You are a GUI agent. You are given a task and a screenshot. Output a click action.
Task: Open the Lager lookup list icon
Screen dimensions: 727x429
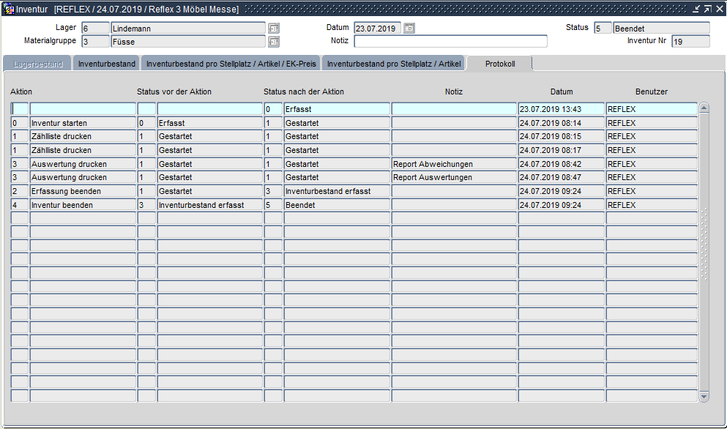(x=274, y=29)
